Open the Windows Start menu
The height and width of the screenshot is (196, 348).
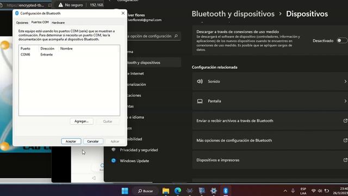coord(125,191)
